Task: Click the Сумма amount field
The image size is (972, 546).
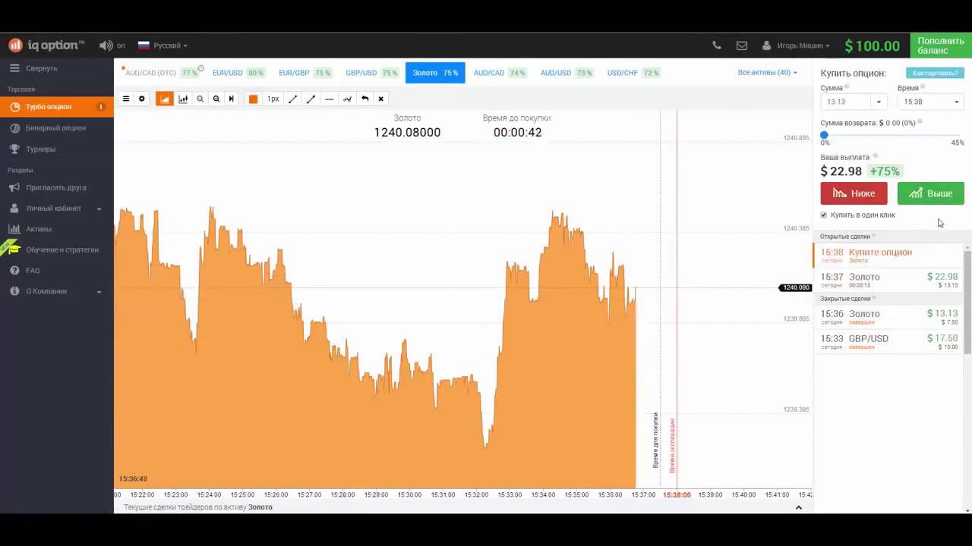Action: click(x=846, y=102)
